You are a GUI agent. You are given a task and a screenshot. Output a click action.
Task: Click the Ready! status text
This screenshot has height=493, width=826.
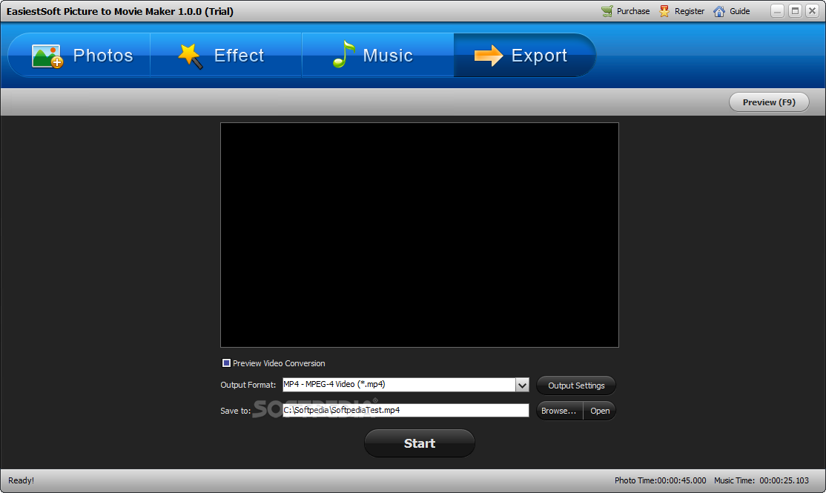click(21, 480)
